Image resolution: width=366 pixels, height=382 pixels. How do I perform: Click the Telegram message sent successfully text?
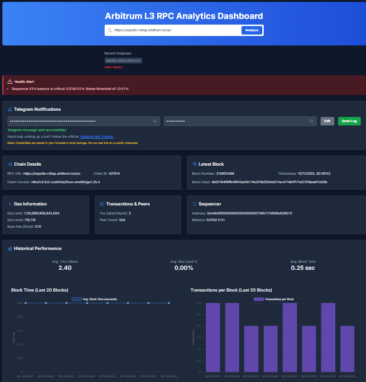[x=37, y=130]
